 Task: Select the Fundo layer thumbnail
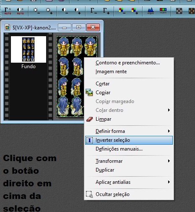(x=29, y=49)
